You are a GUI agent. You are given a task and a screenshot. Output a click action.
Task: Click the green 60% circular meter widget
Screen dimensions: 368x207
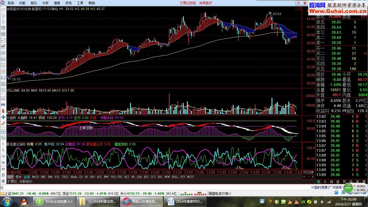[348, 188]
